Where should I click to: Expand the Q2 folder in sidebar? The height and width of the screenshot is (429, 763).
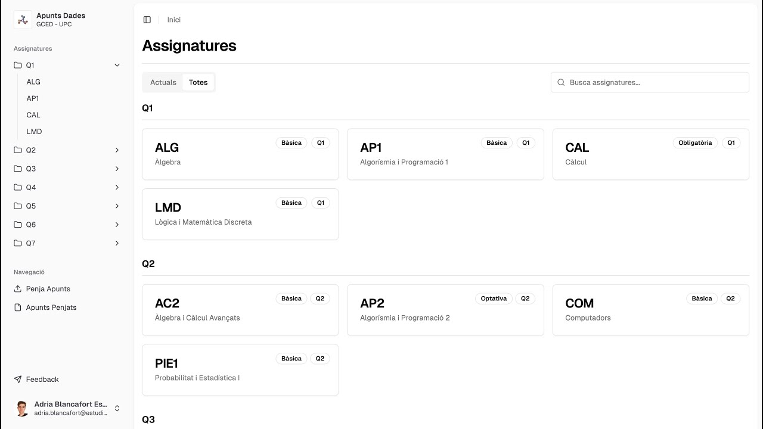[117, 150]
